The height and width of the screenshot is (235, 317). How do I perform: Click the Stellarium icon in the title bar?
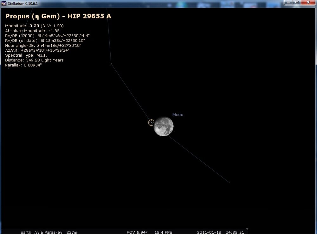click(4, 3)
